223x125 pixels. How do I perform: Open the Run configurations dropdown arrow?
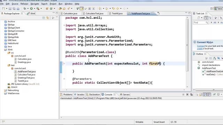(34, 8)
